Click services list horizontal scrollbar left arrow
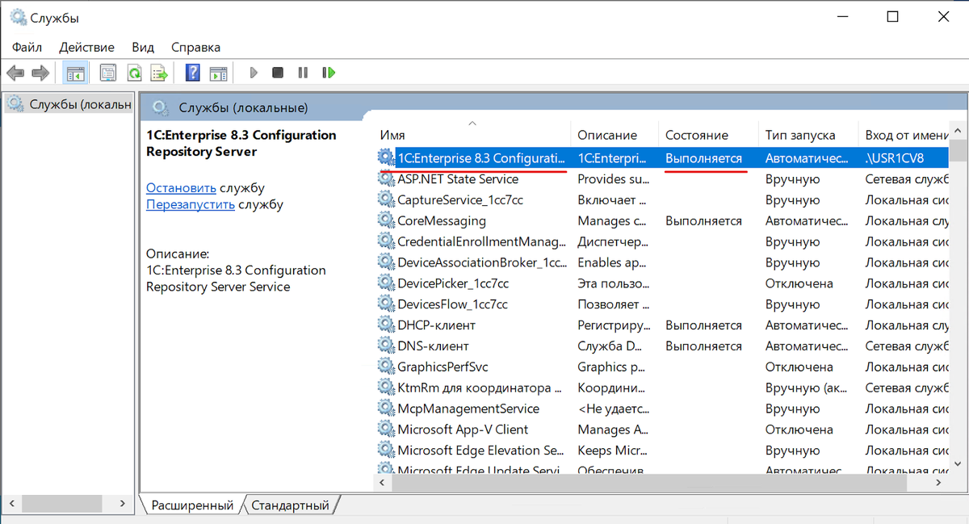969x524 pixels. click(x=384, y=481)
